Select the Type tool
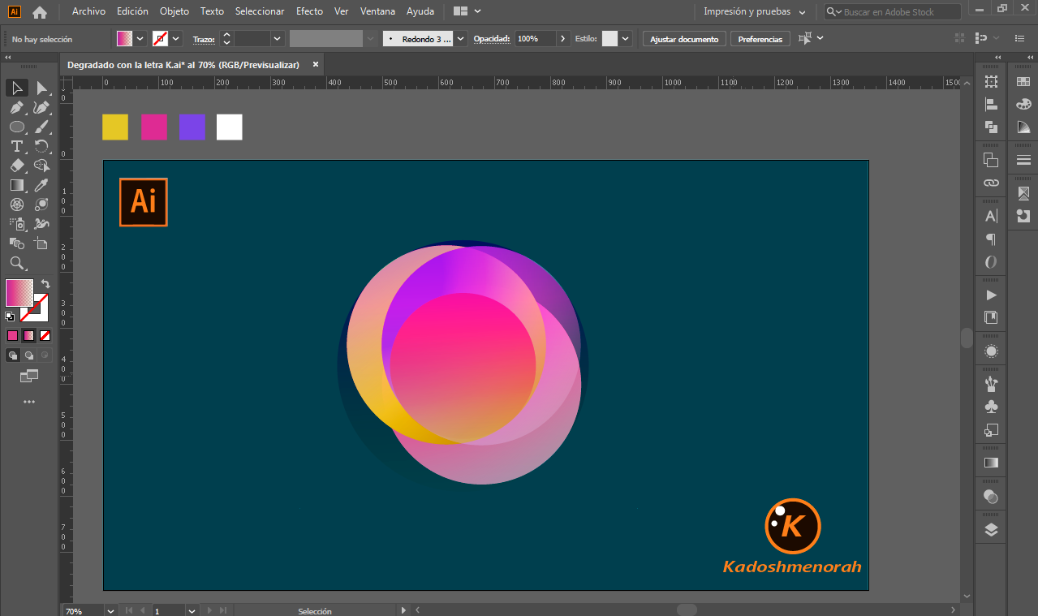This screenshot has width=1038, height=616. pyautogui.click(x=17, y=146)
